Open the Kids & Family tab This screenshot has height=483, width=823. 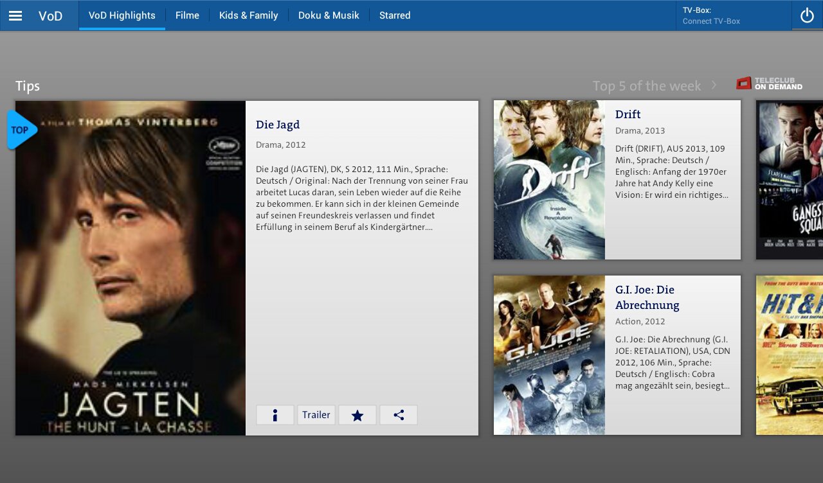248,15
